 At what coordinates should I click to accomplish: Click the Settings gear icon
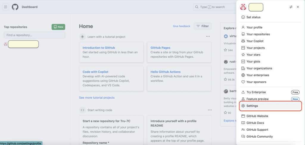pyautogui.click(x=243, y=106)
